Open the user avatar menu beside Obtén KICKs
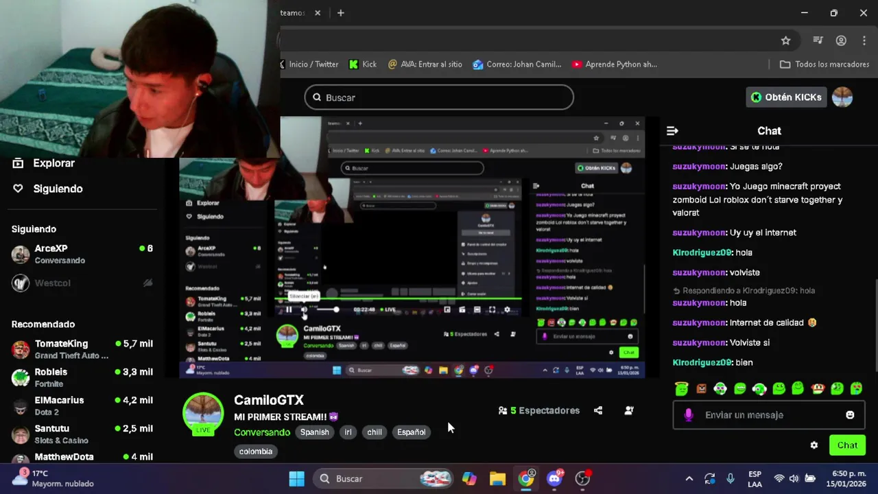Viewport: 878px width, 494px height. 842,97
